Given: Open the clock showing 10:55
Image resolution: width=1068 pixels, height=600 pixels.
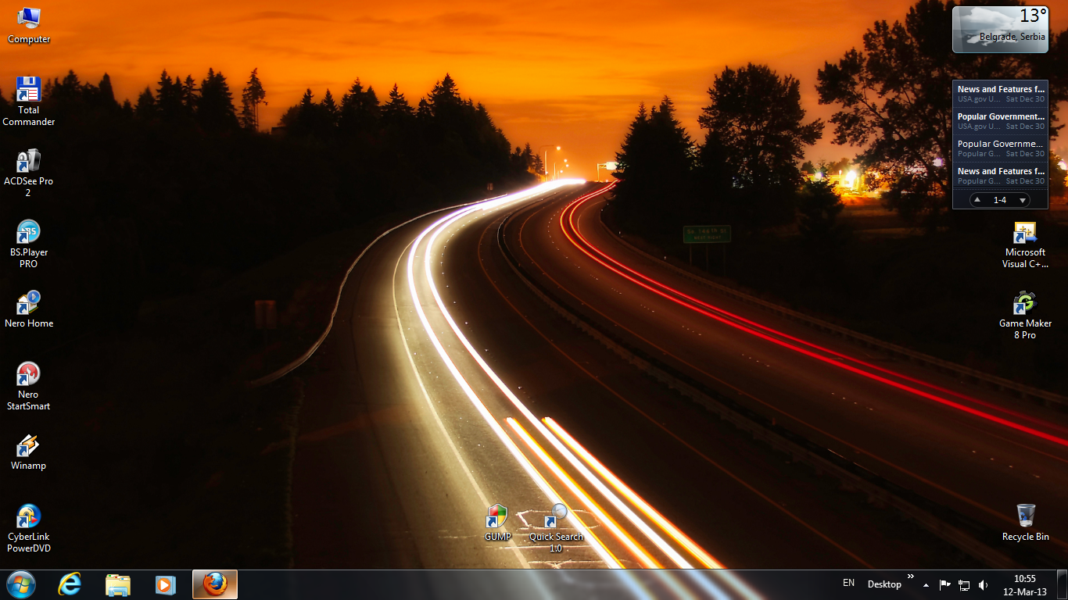Looking at the screenshot, I should pos(1025,585).
